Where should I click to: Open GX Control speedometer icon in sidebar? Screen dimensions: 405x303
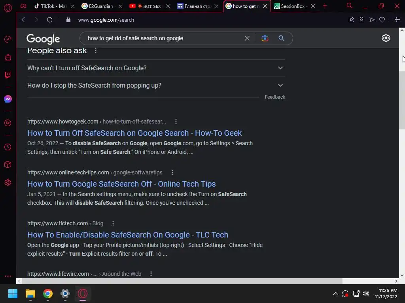(8, 39)
